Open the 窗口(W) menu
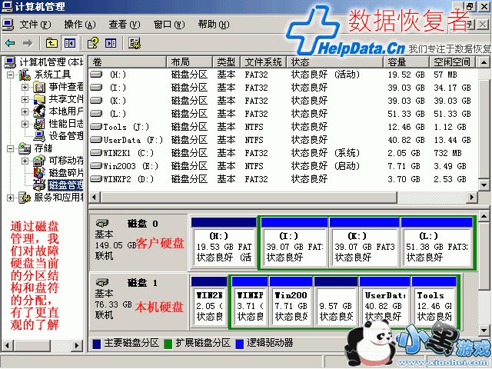Screen dimensions: 492x369 (x=169, y=24)
